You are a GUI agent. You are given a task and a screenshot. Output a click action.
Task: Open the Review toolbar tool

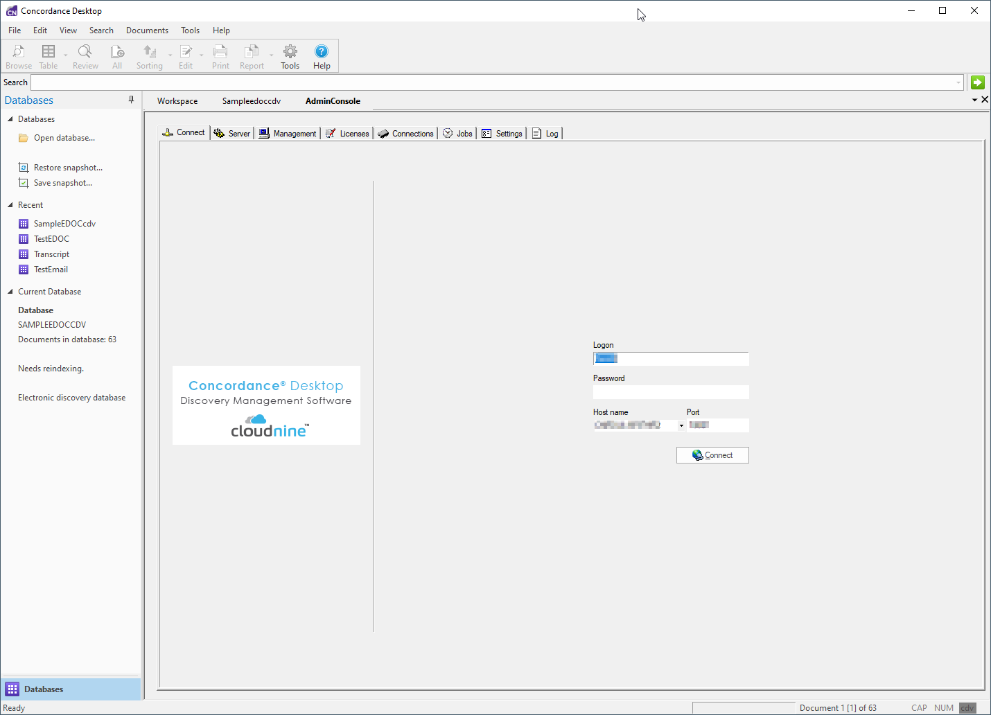(85, 57)
